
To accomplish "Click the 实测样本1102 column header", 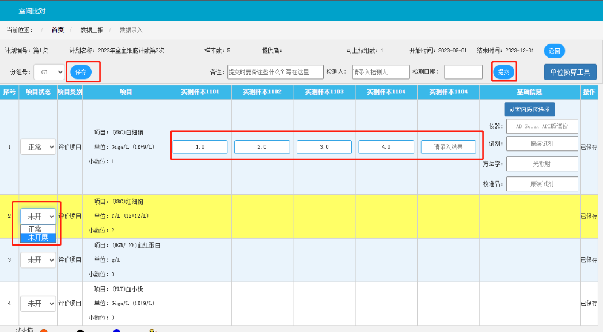I will [x=262, y=92].
